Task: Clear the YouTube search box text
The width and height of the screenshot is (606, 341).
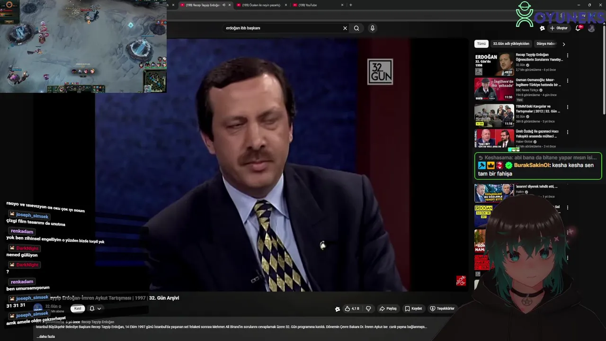Action: [345, 28]
